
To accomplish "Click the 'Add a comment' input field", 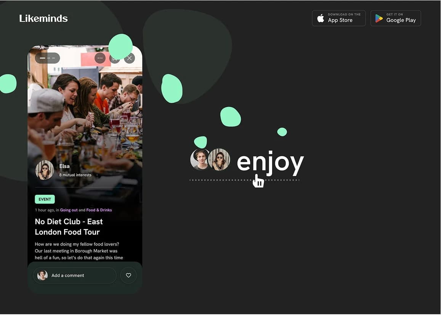I will click(x=75, y=275).
